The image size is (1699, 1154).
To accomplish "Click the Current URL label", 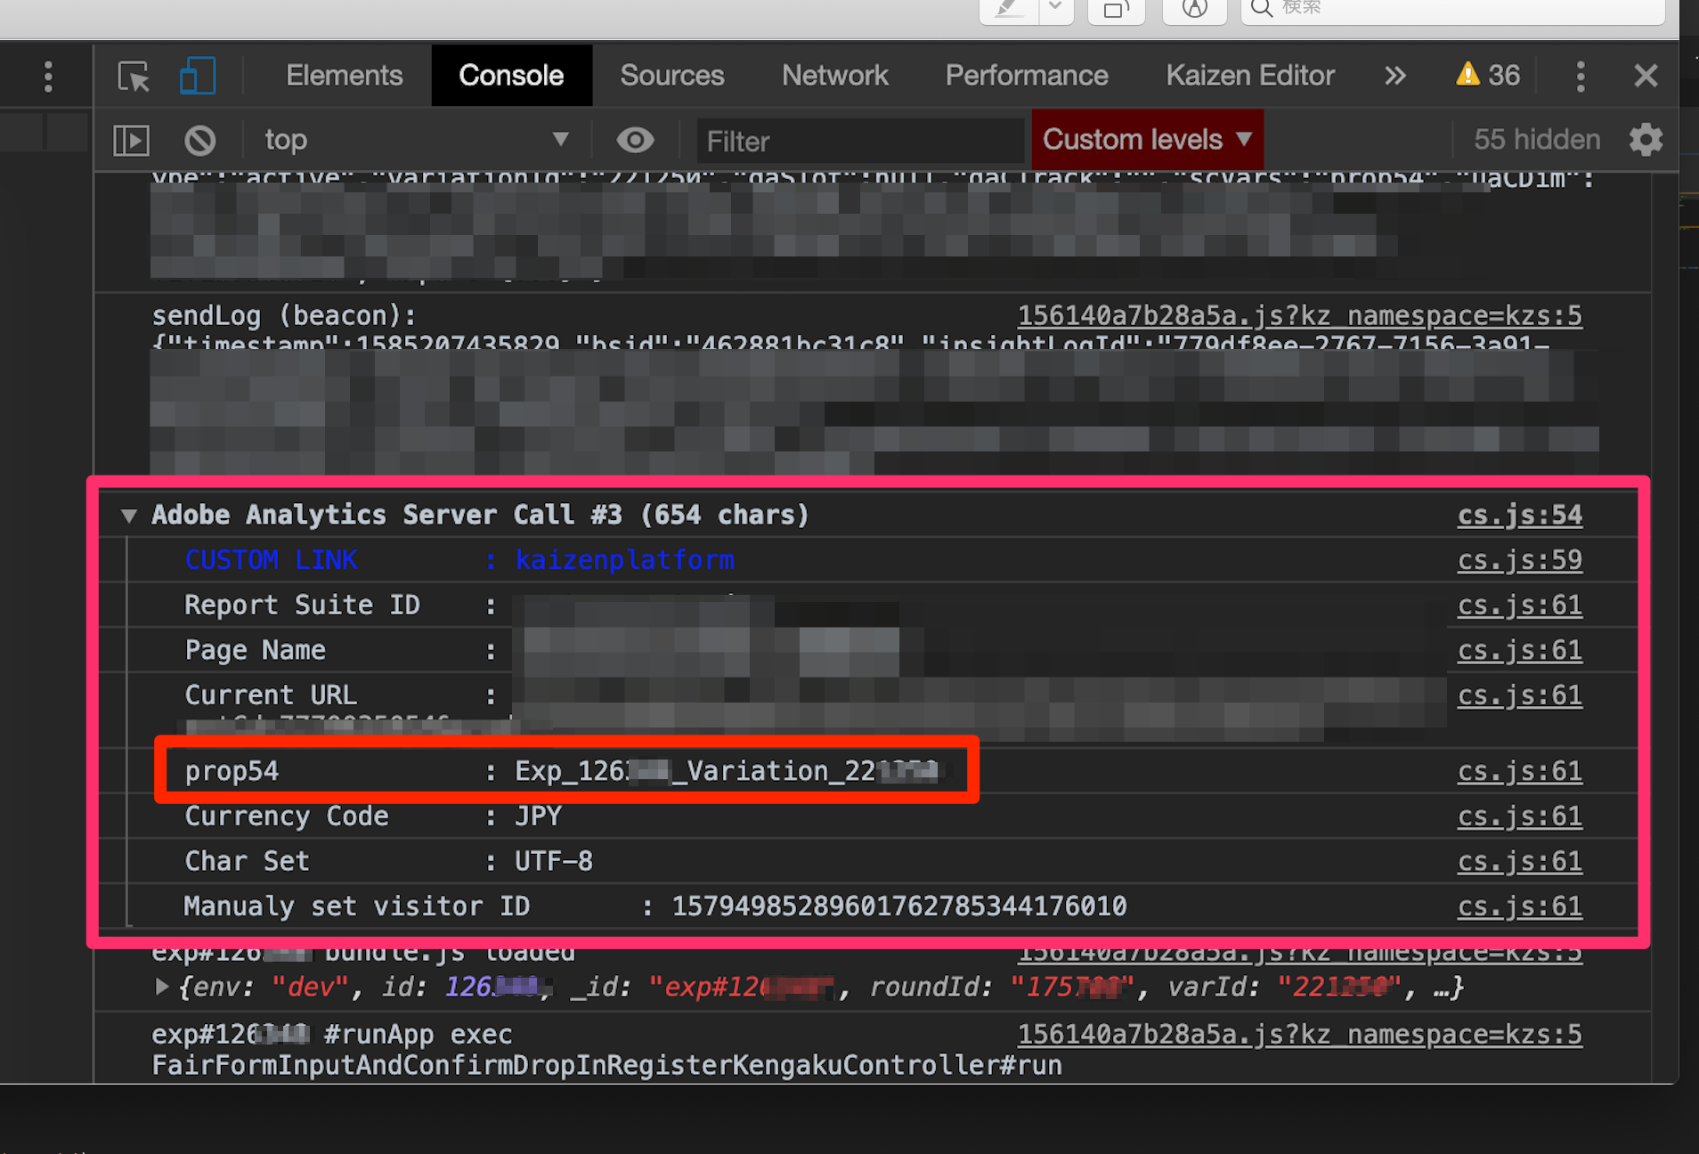I will 271,695.
